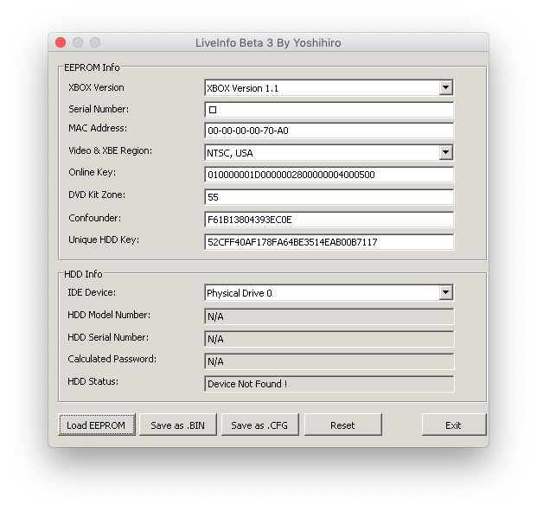Open the IDE Device dropdown arrow
The image size is (537, 511).
pos(445,292)
